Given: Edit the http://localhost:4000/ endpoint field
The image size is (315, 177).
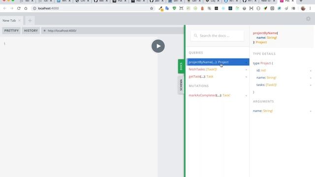Looking at the screenshot, I should 112,30.
